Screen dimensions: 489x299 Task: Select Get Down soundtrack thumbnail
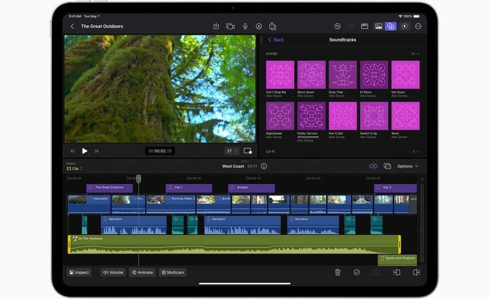405,75
